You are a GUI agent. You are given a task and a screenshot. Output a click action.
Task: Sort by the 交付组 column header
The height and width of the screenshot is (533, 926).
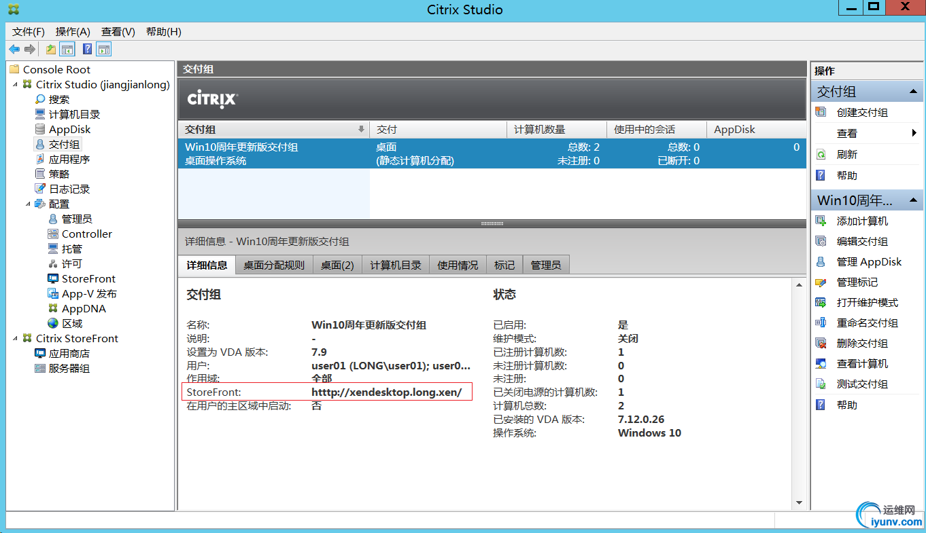point(273,130)
